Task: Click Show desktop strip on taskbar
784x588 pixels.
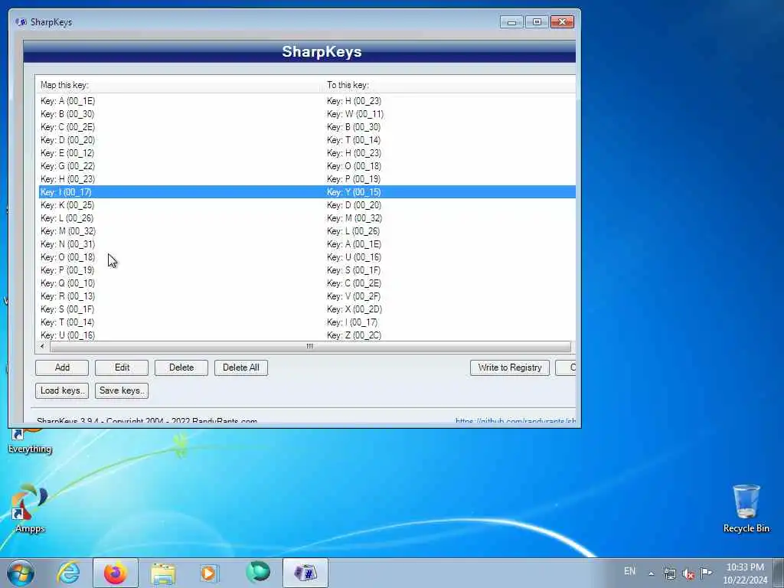Action: click(x=779, y=573)
